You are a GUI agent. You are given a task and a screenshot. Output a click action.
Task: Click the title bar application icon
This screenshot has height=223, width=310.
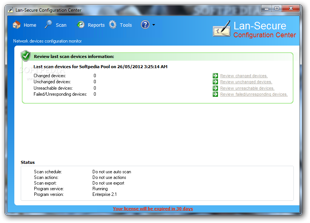click(11, 10)
